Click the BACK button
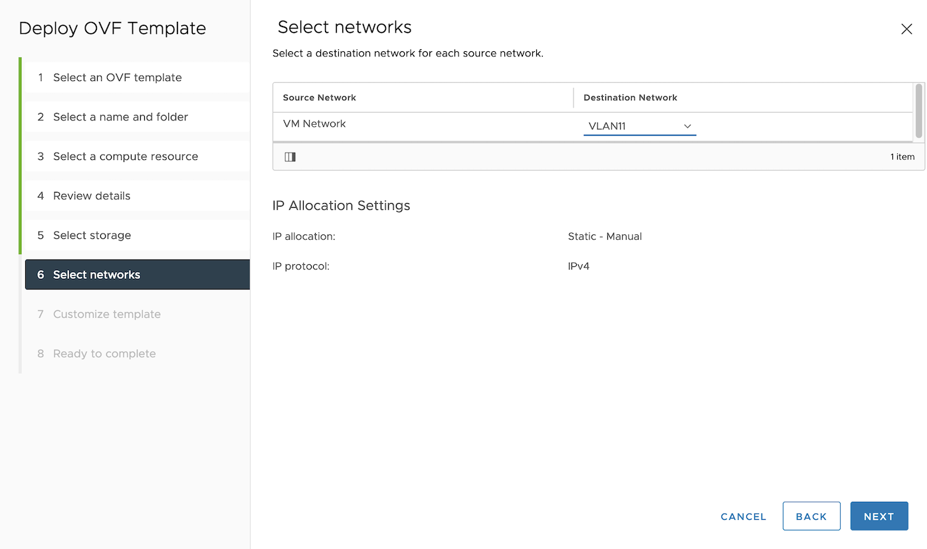Viewport: 927px width, 549px height. pyautogui.click(x=811, y=516)
